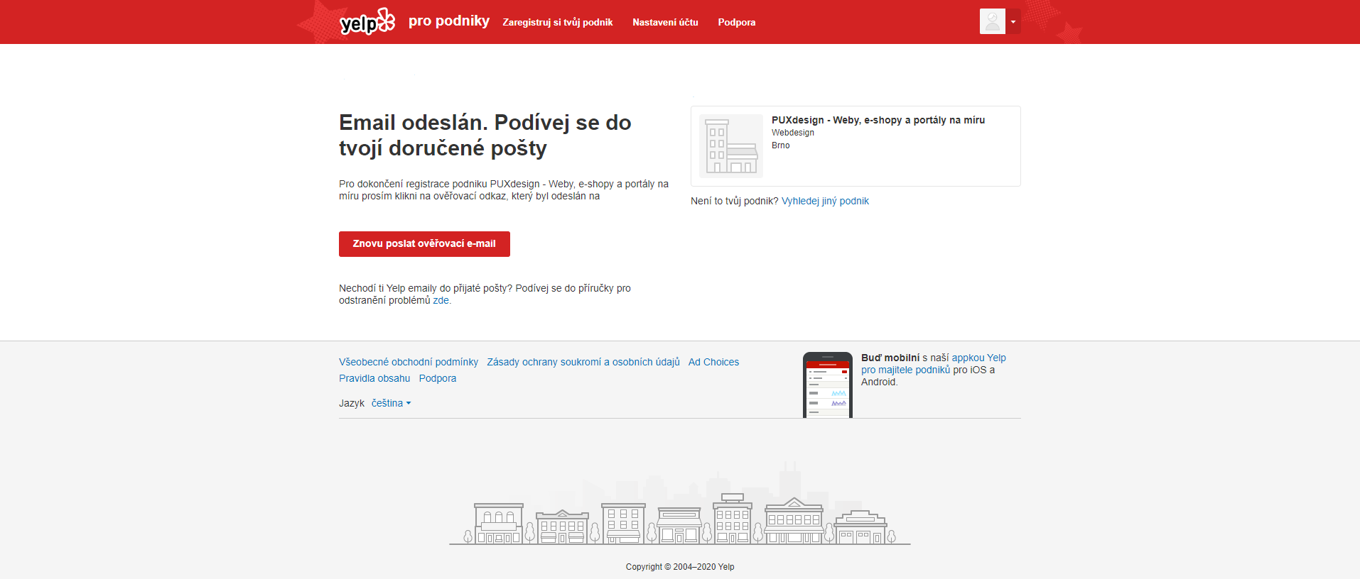Viewport: 1360px width, 579px height.
Task: Open "Zaregistruj si tvůj podnik" menu item
Action: [557, 23]
